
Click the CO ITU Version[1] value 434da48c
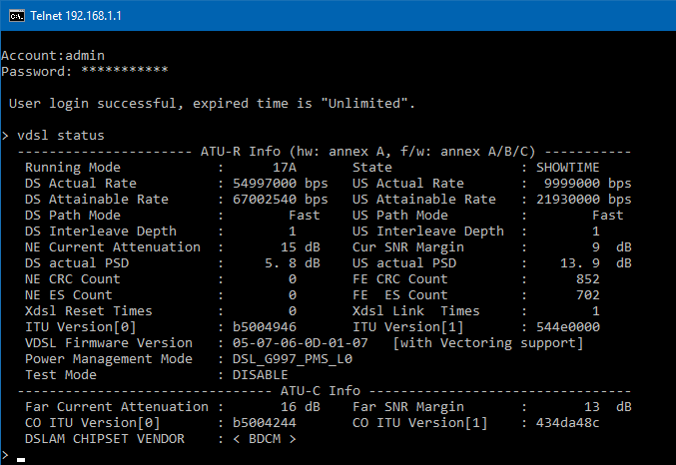point(568,422)
